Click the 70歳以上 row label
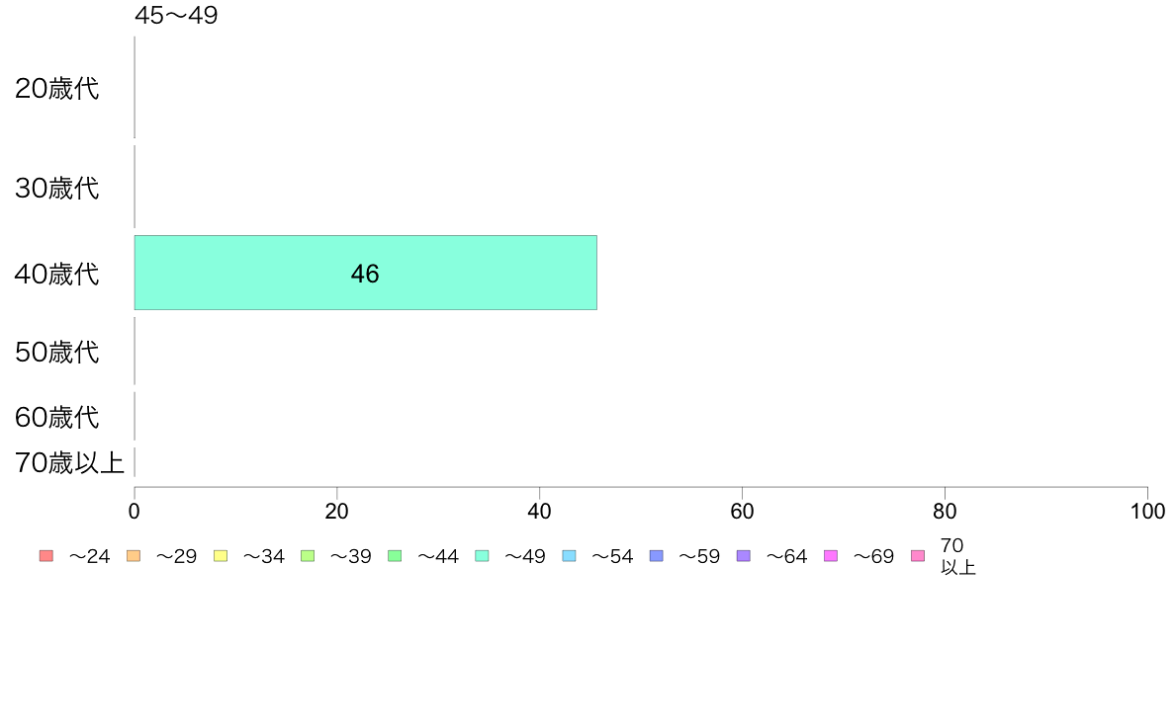The width and height of the screenshot is (1175, 727). pos(69,462)
